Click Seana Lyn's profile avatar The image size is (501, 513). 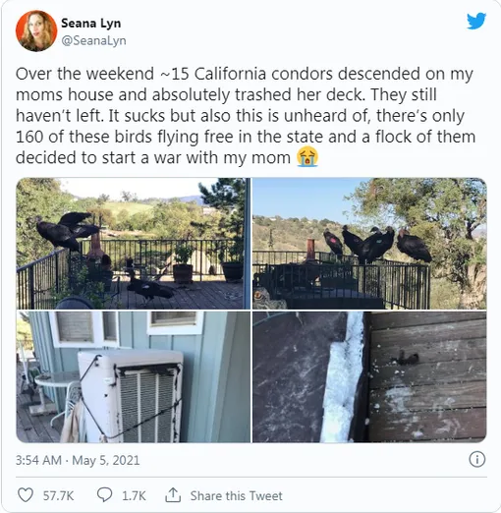tap(36, 30)
